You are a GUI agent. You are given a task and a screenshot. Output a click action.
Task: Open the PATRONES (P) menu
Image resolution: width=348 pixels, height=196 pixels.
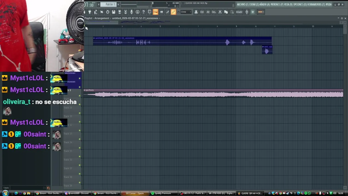pyautogui.click(x=277, y=4)
